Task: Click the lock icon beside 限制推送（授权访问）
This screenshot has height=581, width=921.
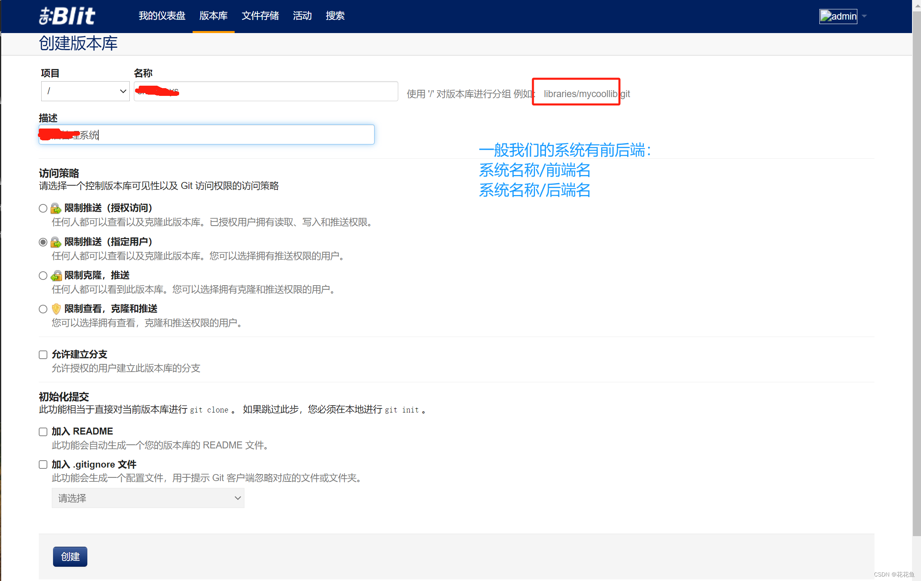Action: point(56,208)
